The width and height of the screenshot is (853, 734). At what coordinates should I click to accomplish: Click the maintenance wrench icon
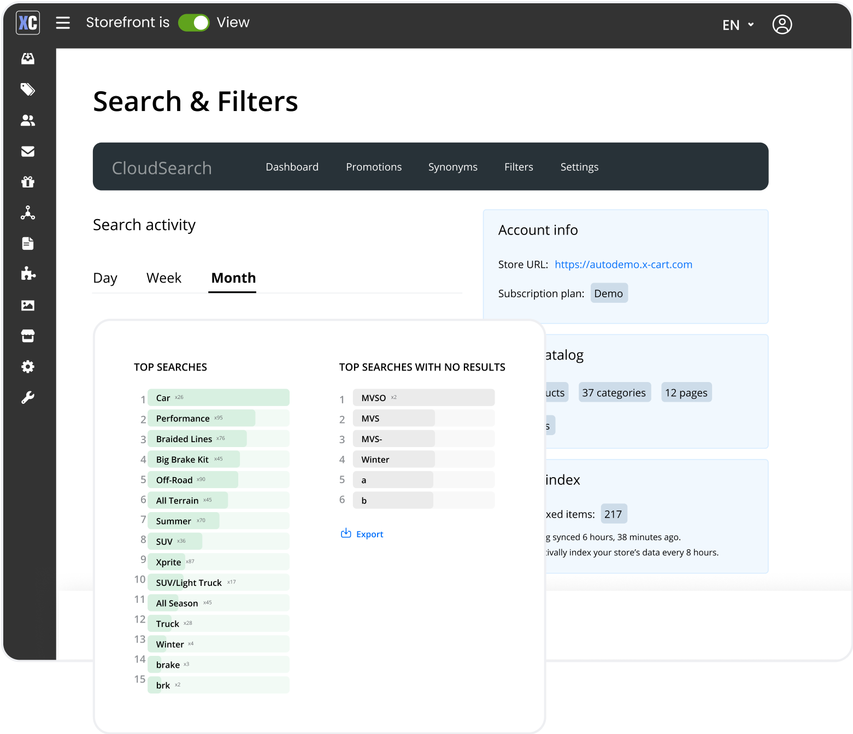pos(28,397)
